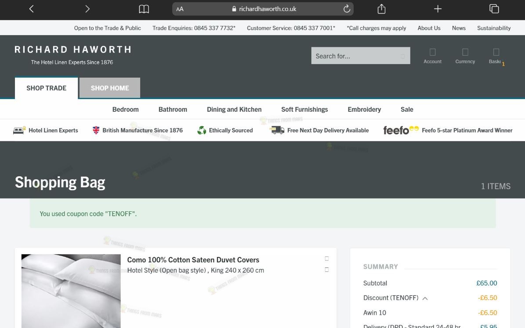Click Feefo 5-star Platinum Award Winner text

pyautogui.click(x=467, y=130)
